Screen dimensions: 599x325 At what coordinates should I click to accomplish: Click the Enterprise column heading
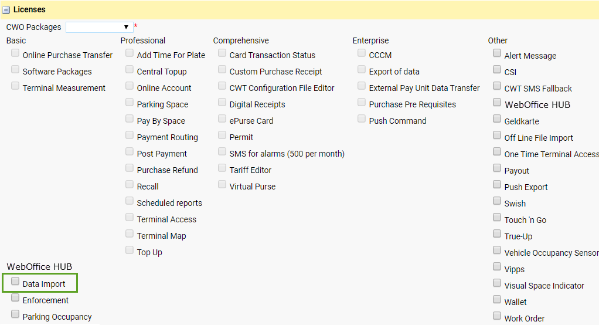(370, 40)
